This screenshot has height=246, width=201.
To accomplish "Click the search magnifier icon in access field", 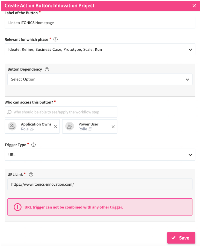I will [9, 112].
